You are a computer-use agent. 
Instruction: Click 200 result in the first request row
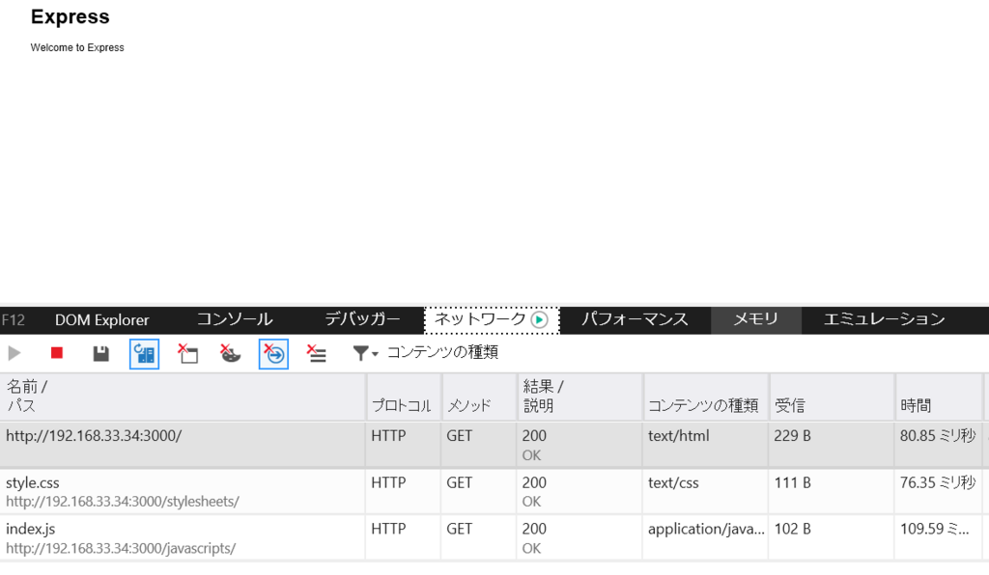pyautogui.click(x=534, y=436)
